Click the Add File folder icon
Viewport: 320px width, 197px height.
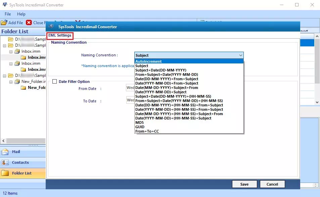pyautogui.click(x=4, y=22)
